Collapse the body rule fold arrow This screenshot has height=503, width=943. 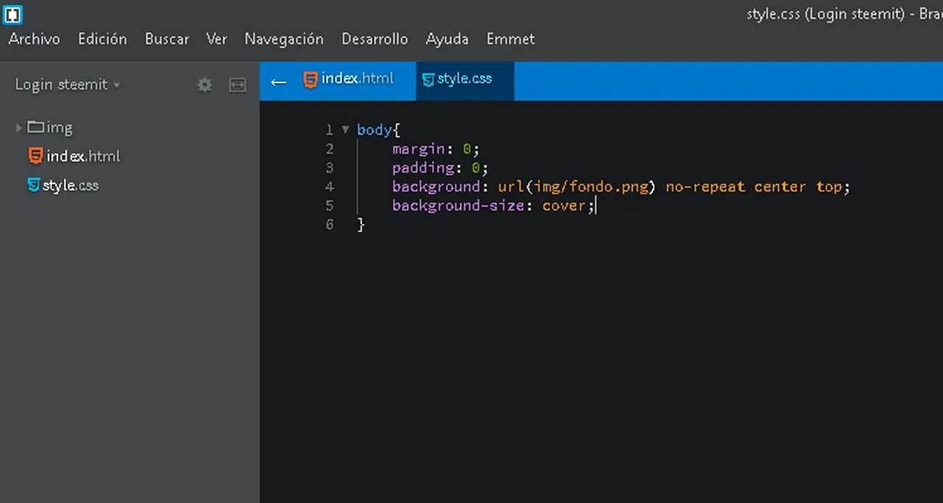[x=346, y=130]
